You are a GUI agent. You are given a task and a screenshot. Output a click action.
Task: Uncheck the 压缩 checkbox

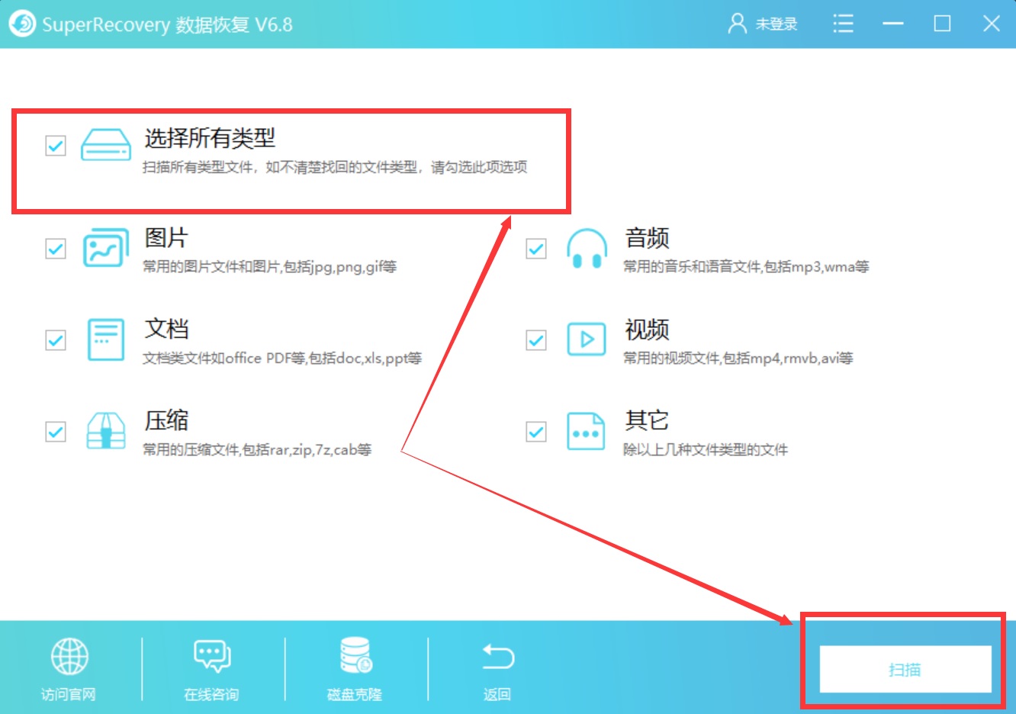[54, 431]
